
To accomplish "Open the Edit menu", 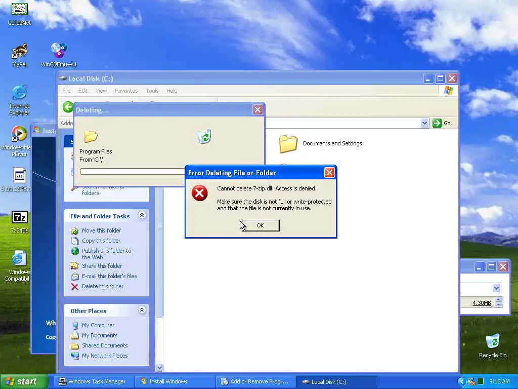I will pyautogui.click(x=82, y=91).
